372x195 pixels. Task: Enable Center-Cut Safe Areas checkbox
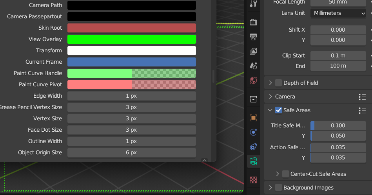(x=285, y=174)
